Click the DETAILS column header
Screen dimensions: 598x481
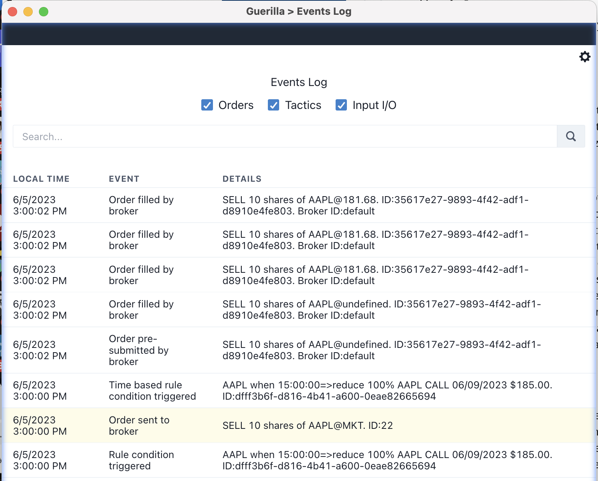click(x=242, y=179)
